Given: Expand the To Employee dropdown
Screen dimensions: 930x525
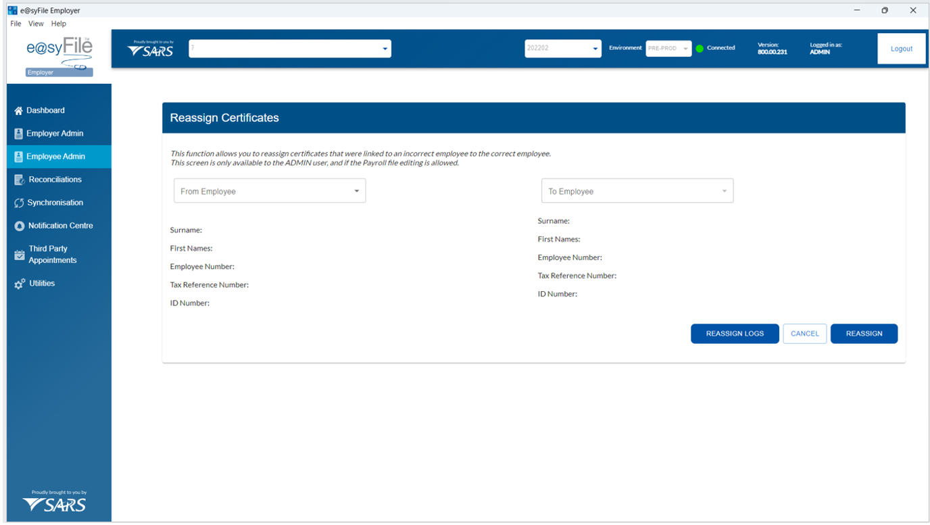Looking at the screenshot, I should pyautogui.click(x=637, y=191).
